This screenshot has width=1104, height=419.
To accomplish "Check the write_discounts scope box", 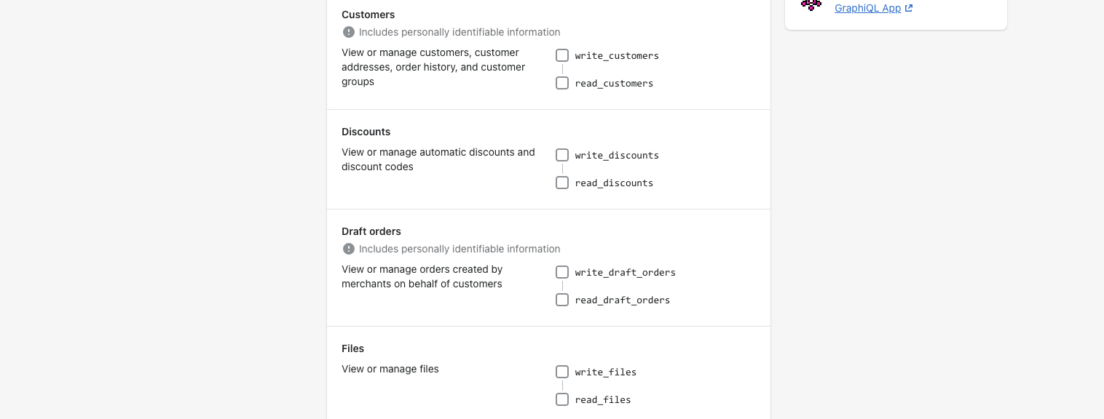I will coord(562,155).
